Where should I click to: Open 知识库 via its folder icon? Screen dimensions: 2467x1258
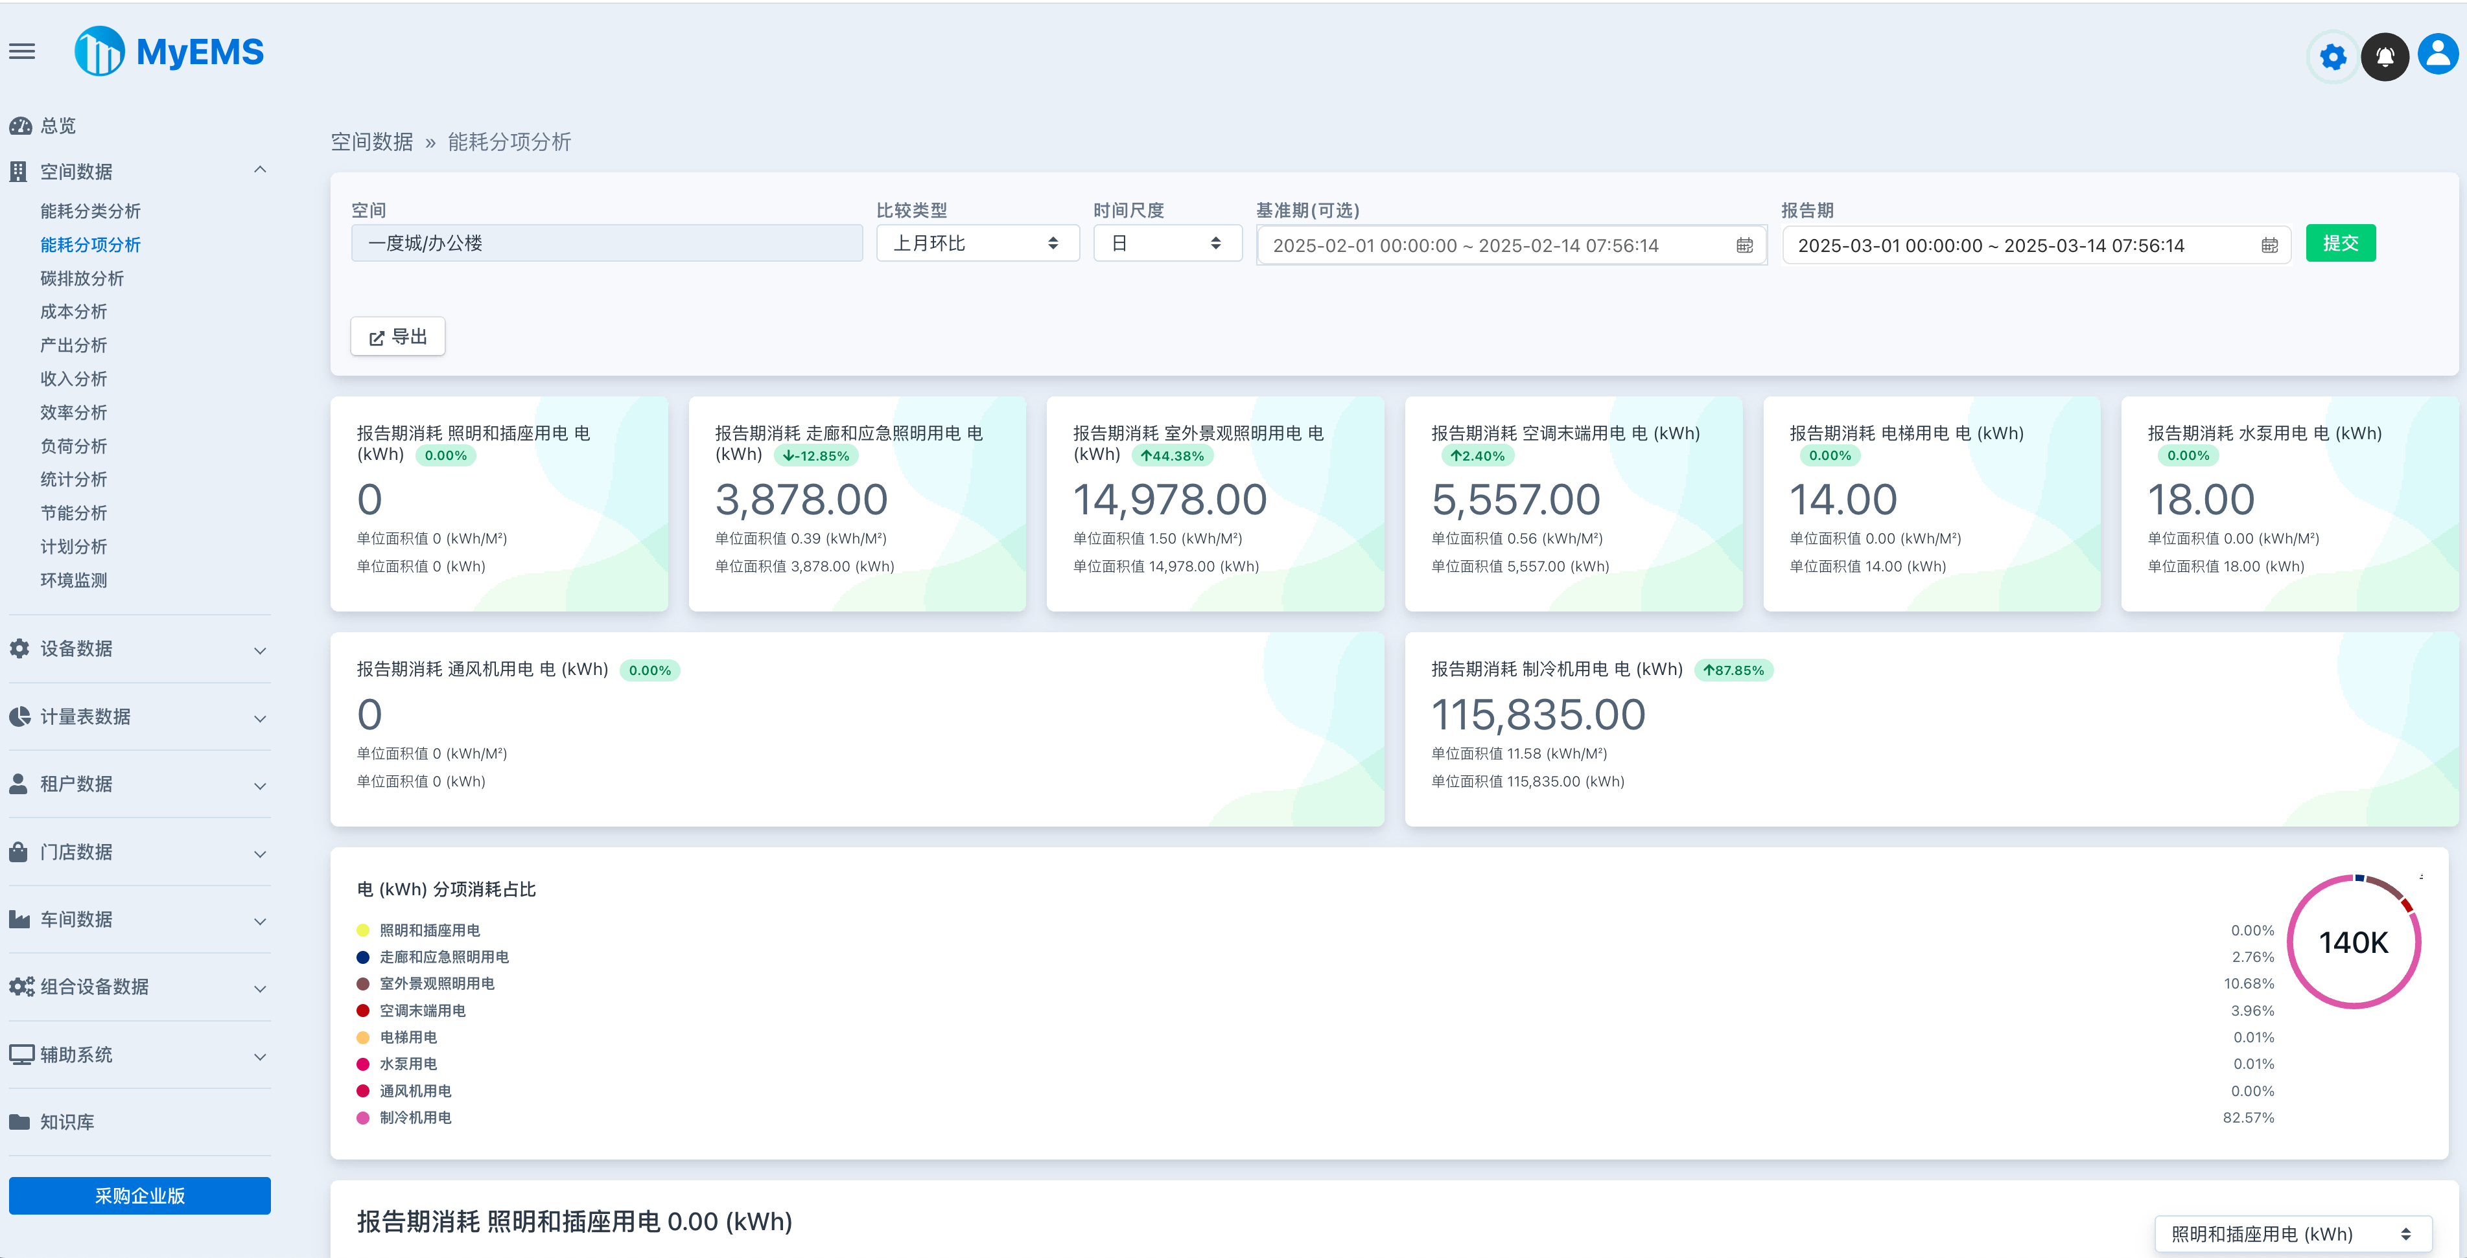point(19,1122)
